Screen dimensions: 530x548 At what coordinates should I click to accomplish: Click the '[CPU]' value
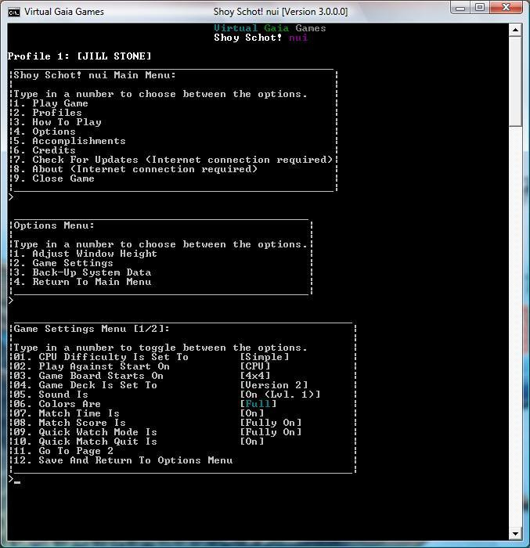[x=255, y=367]
